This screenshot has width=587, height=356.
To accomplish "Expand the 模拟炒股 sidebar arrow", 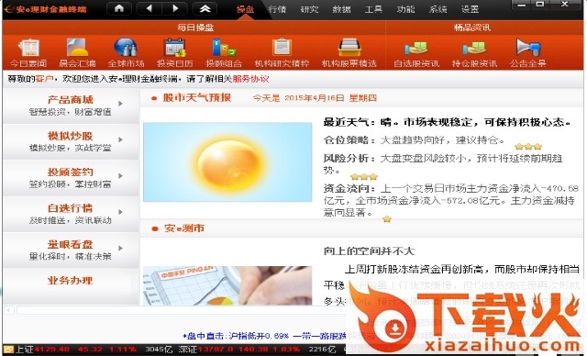I will (x=120, y=139).
